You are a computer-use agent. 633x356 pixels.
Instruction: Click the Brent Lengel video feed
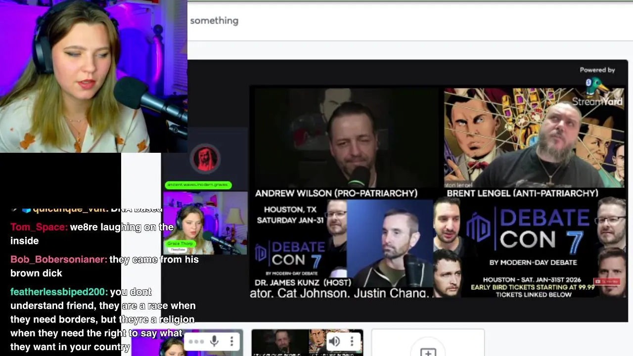coord(534,137)
